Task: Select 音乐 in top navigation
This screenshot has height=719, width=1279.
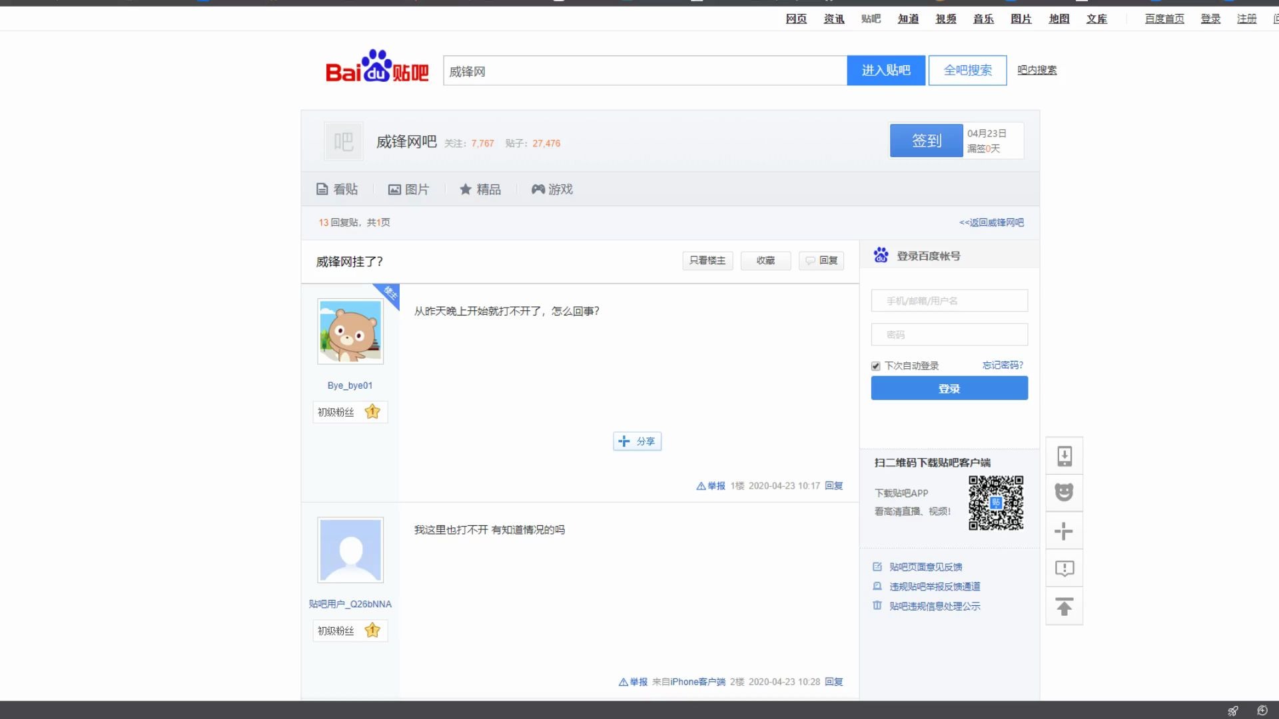Action: point(983,19)
